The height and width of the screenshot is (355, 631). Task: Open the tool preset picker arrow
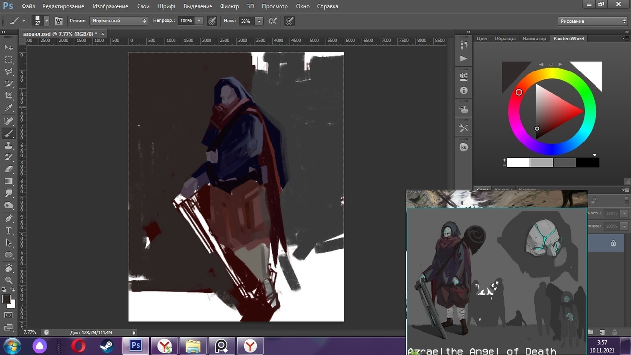click(24, 21)
